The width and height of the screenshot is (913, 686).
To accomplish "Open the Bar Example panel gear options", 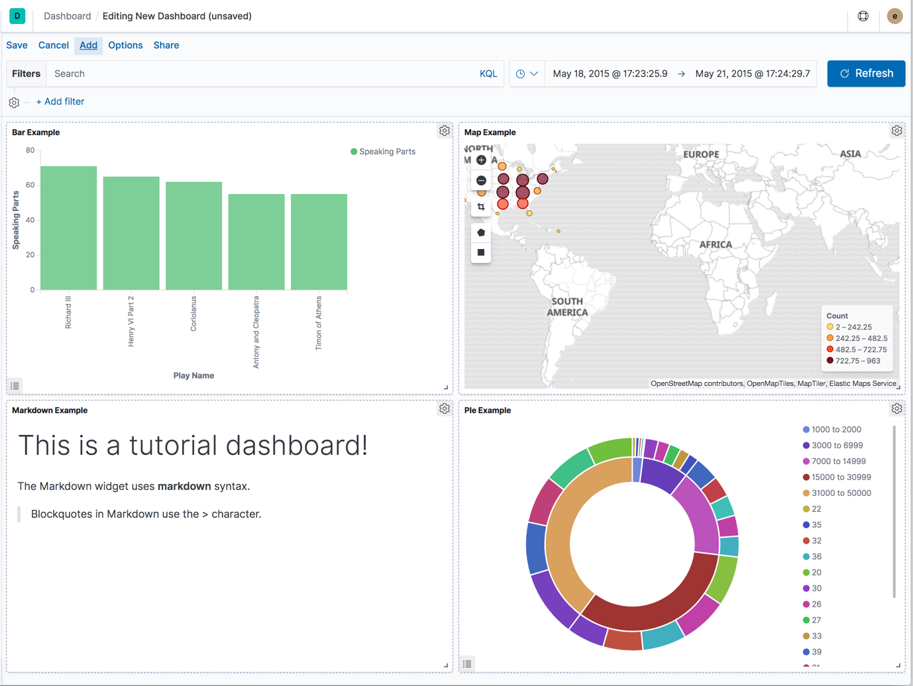I will (x=444, y=130).
